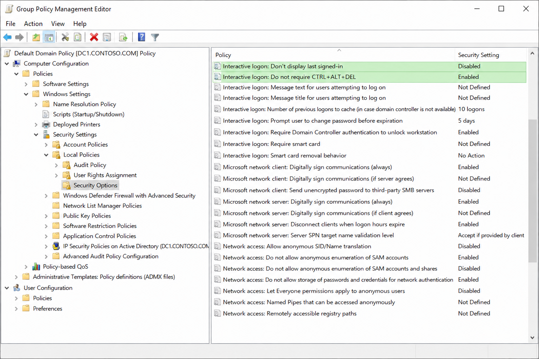Select 'Don't display last signed-in' policy
The image size is (539, 359).
(x=370, y=66)
